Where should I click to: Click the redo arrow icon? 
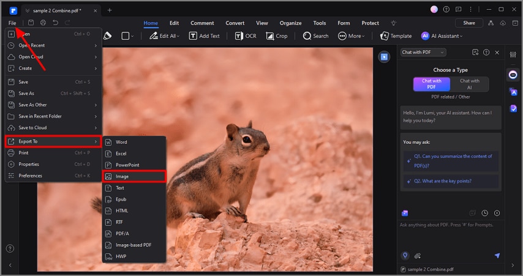[67, 23]
